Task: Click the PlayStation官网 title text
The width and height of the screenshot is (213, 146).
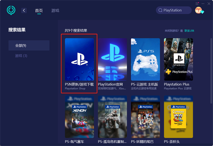Action: coord(110,84)
